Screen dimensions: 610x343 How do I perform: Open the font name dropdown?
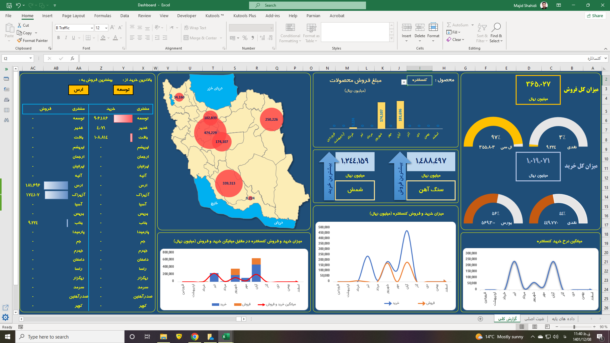(x=92, y=28)
